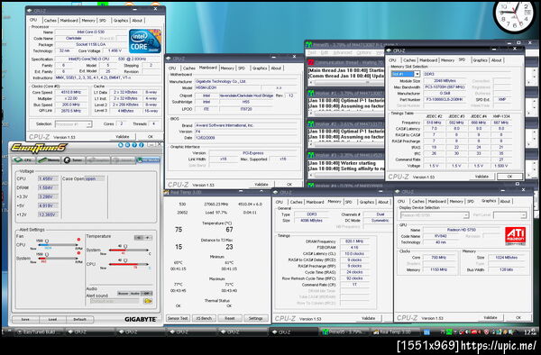Viewport: 541px width, 355px height.
Task: Open the Graphics tab icon in EasyTune6
Action: pyautogui.click(x=97, y=159)
